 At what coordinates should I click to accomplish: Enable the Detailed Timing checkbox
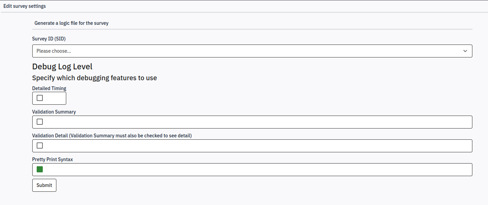click(x=40, y=98)
